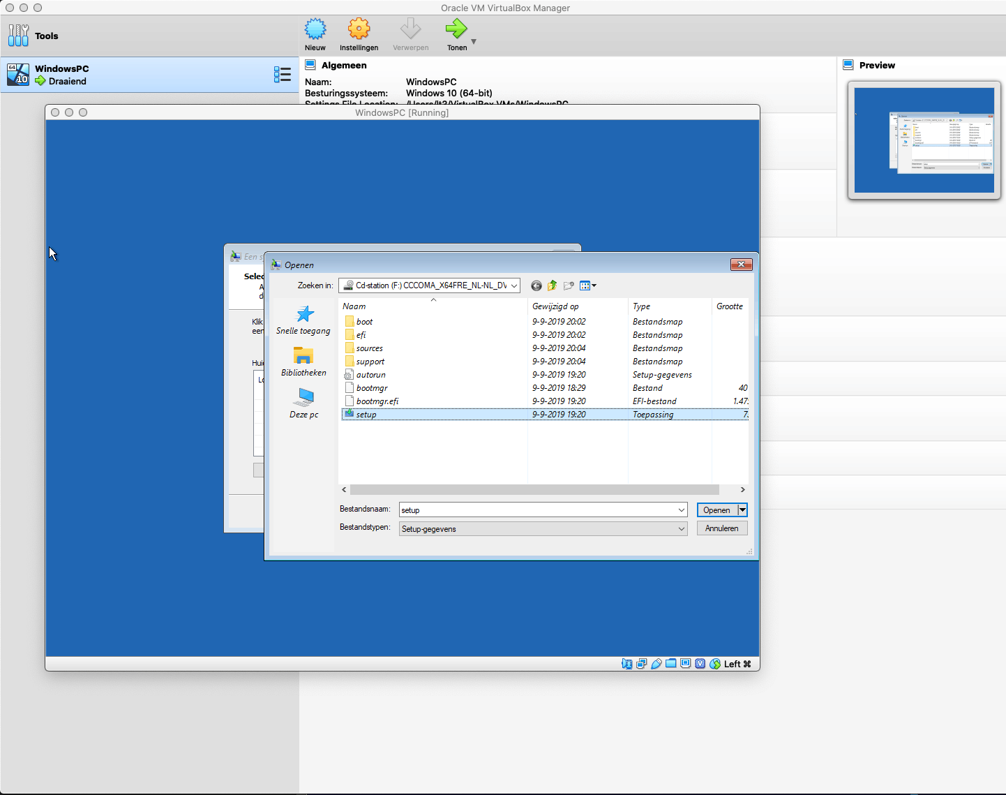This screenshot has width=1006, height=795.
Task: Select the bootmgr file
Action: click(372, 388)
